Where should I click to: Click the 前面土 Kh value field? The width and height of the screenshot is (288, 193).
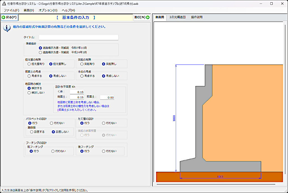pos(107,97)
